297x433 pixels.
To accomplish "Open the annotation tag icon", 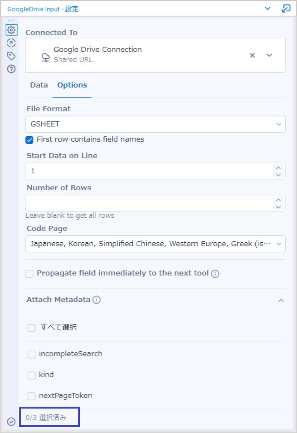I will 11,56.
